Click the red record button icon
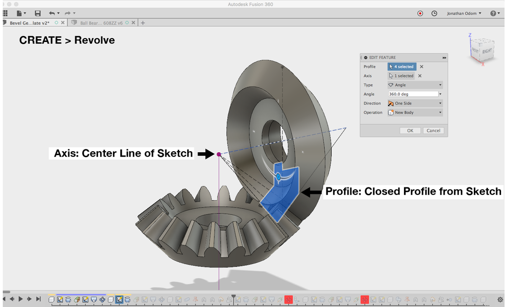The height and width of the screenshot is (307, 507). pos(420,13)
